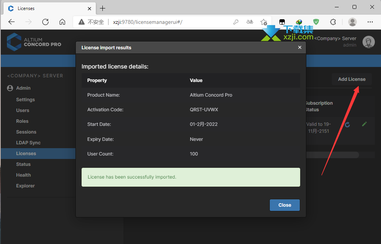
Task: Click the translate page icon
Action: click(249, 22)
